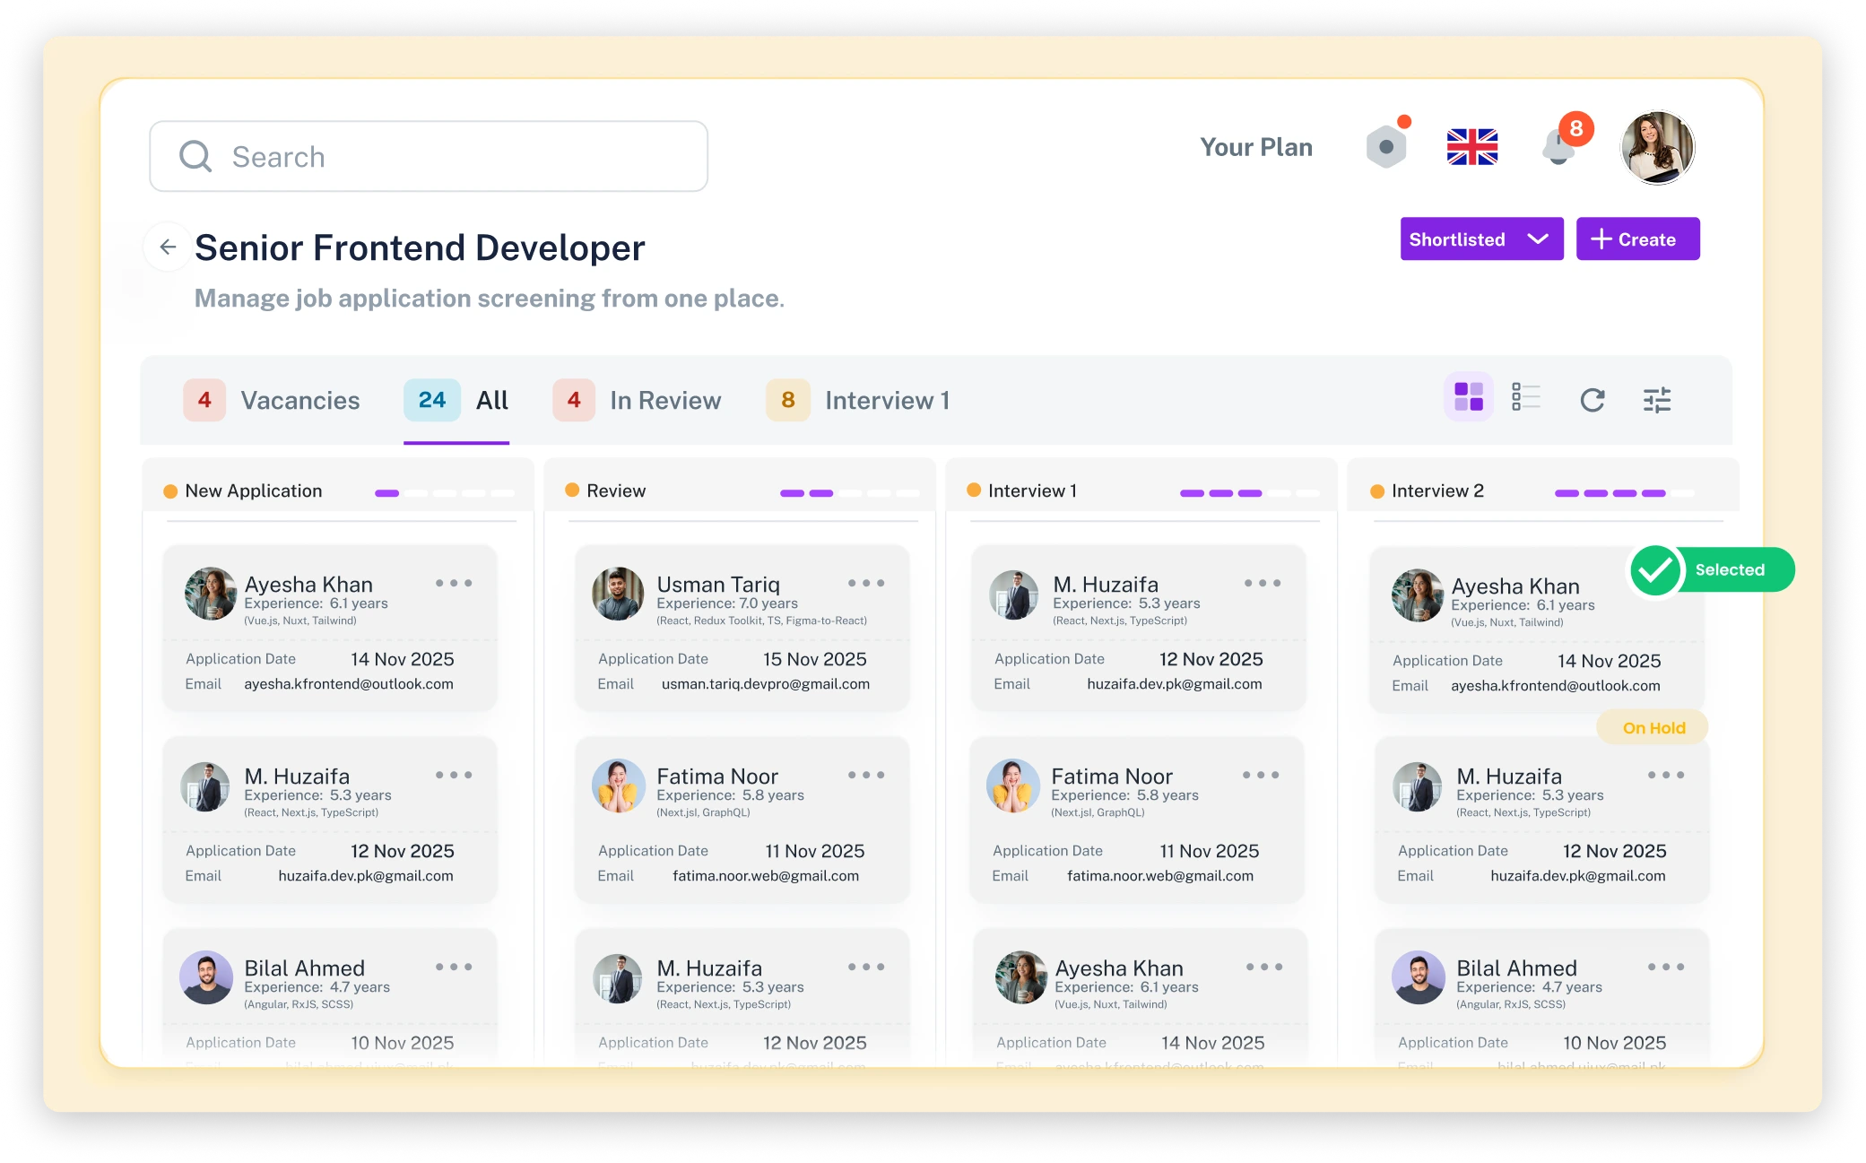
Task: Open options menu for Fatima Noor in Review
Action: point(866,775)
